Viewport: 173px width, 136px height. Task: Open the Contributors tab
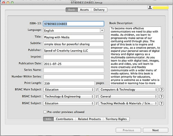click(x=64, y=119)
